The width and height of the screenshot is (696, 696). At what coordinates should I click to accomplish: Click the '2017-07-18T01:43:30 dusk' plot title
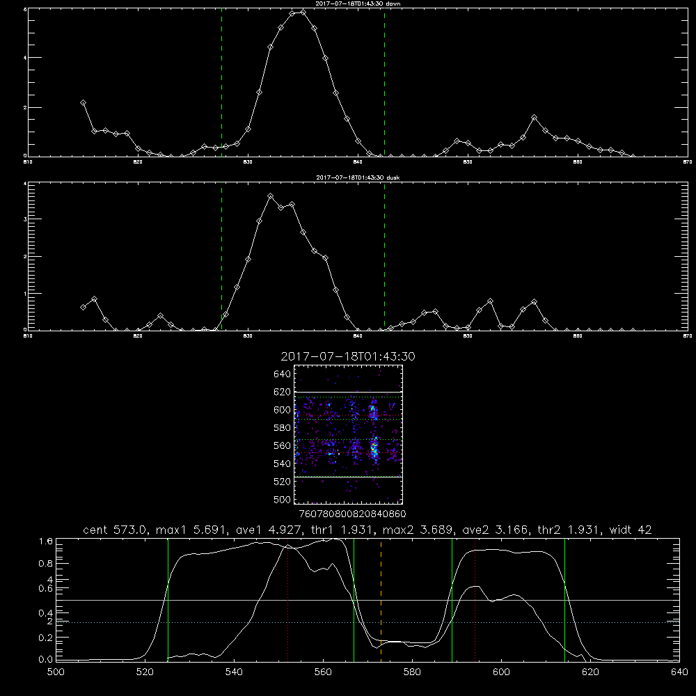(x=358, y=177)
